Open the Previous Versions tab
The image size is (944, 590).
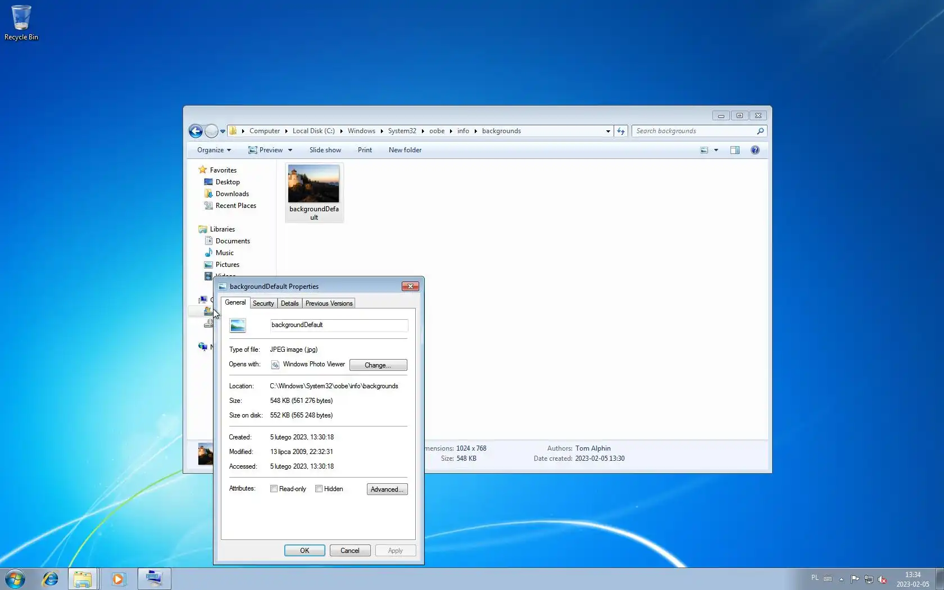tap(329, 303)
